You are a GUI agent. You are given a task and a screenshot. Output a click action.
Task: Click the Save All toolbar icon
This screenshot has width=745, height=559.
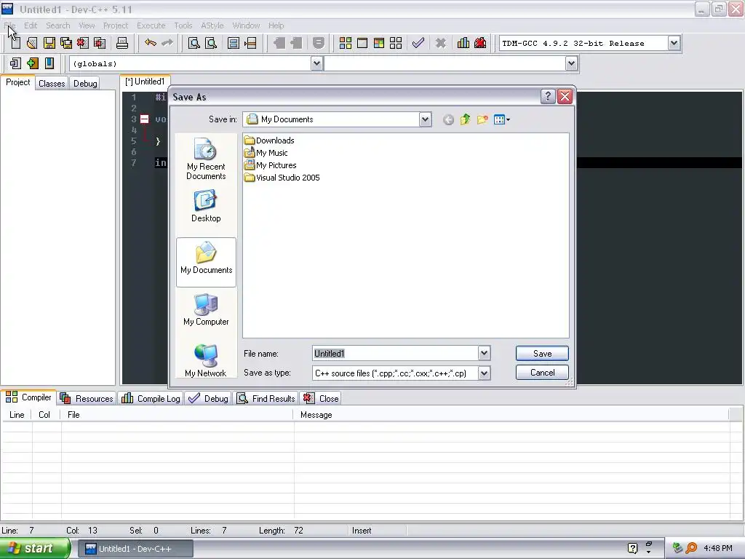66,43
